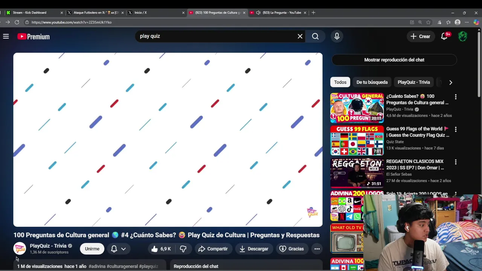Show chat replay panel

[394, 60]
